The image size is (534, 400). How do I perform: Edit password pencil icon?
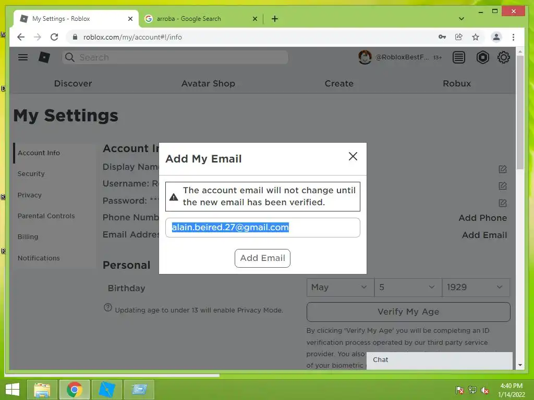tap(502, 203)
